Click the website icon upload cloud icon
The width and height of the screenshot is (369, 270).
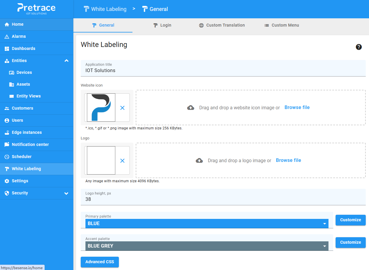[191, 108]
